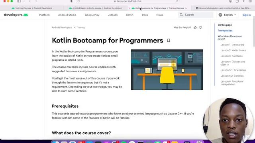
Task: Jump to What does the course cover
Action: [229, 38]
